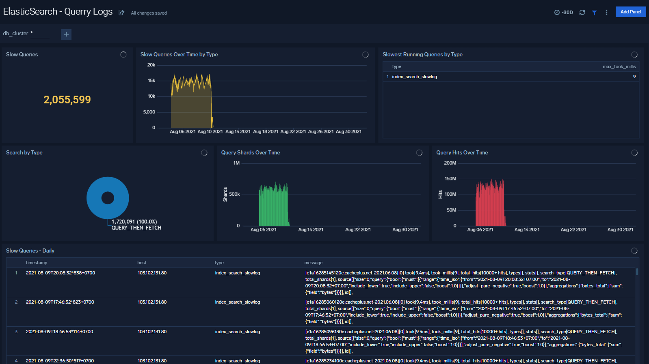
Task: Click the Add Panel button
Action: [630, 12]
